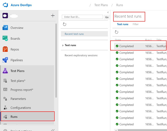This screenshot has width=167, height=131.
Task: Open Pipelines in the sidebar
Action: coord(17,60)
